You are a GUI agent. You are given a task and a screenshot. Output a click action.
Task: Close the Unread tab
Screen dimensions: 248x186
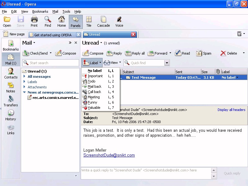click(133, 34)
